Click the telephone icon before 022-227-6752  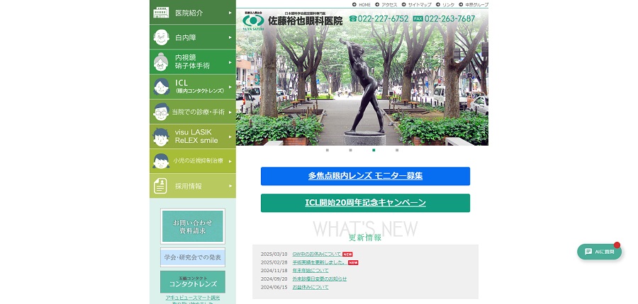pyautogui.click(x=353, y=18)
